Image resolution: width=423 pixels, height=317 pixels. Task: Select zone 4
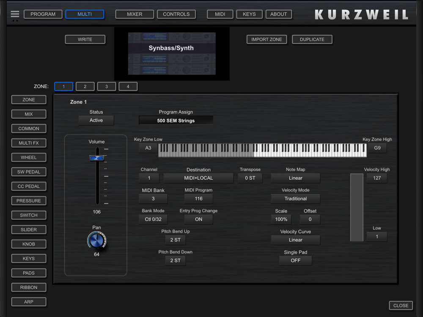point(128,86)
